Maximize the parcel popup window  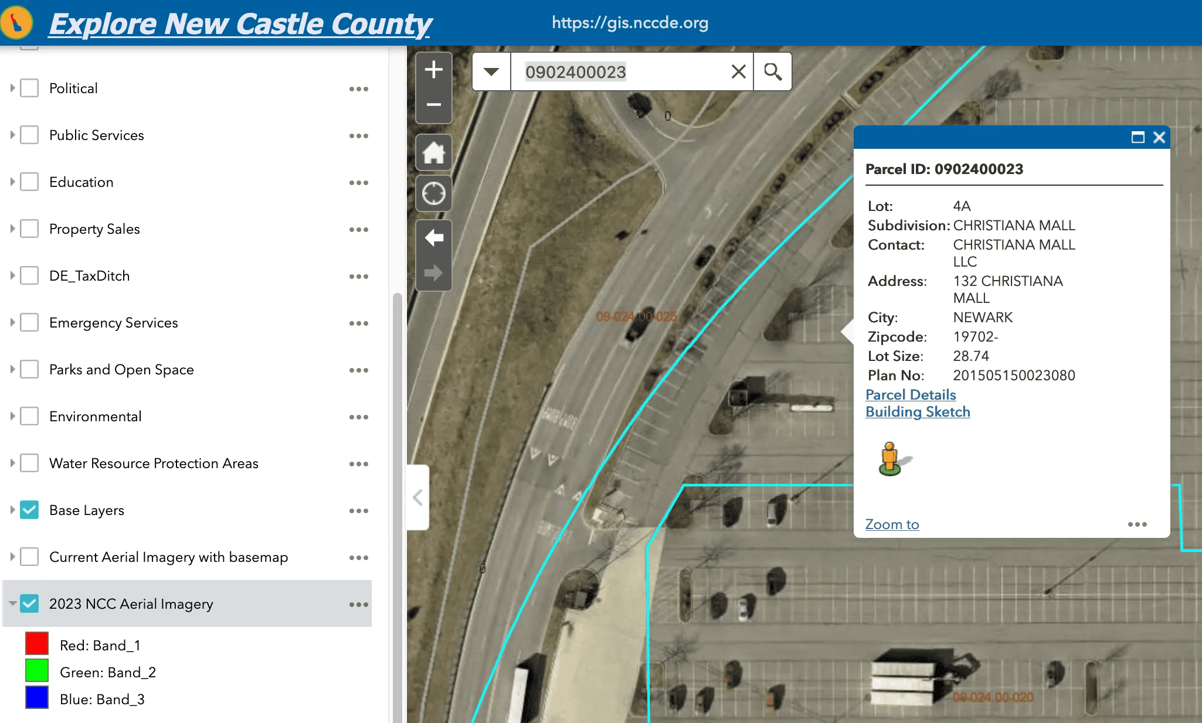click(1138, 137)
